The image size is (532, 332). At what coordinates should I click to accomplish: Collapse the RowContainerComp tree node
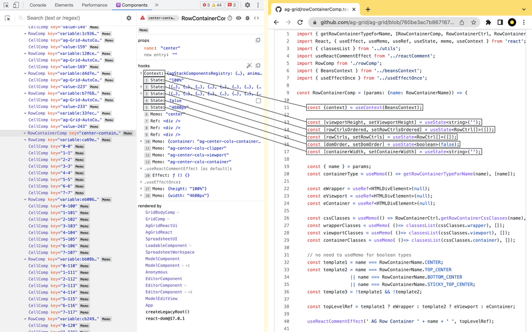[25, 133]
